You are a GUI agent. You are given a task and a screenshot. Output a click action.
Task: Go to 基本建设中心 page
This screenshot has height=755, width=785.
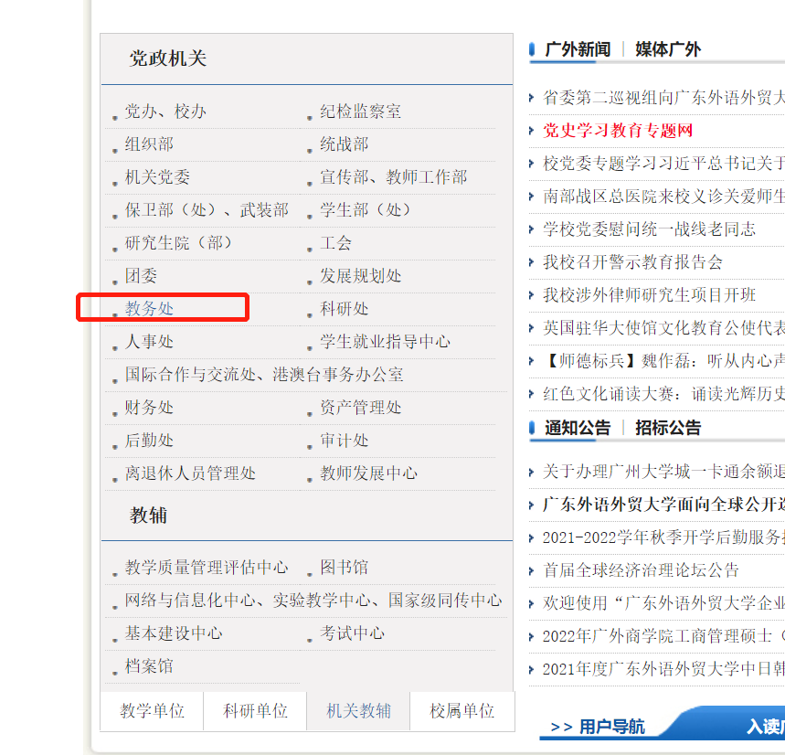174,633
